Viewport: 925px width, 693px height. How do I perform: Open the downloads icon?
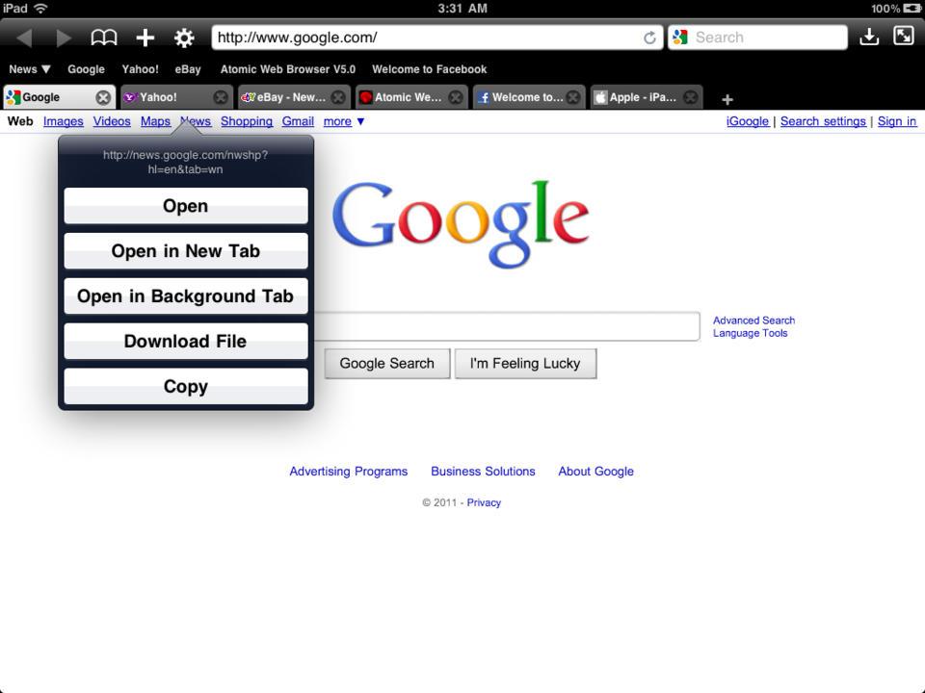[x=869, y=38]
